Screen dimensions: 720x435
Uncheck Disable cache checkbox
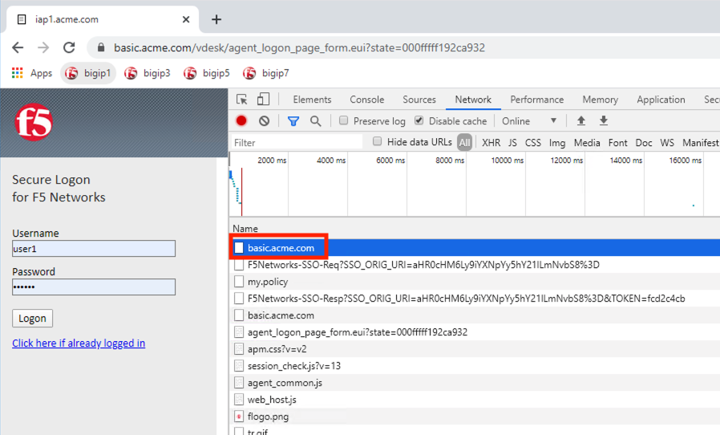(419, 120)
